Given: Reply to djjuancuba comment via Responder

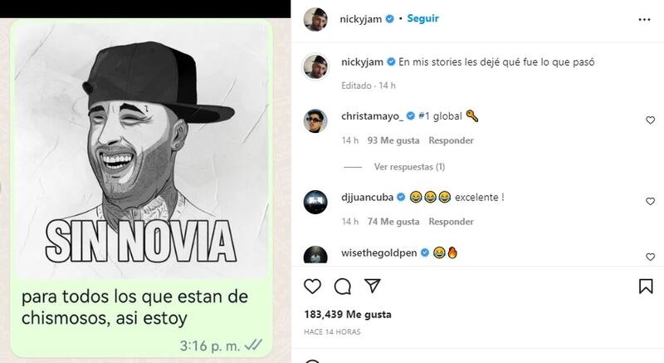Looking at the screenshot, I should [451, 222].
